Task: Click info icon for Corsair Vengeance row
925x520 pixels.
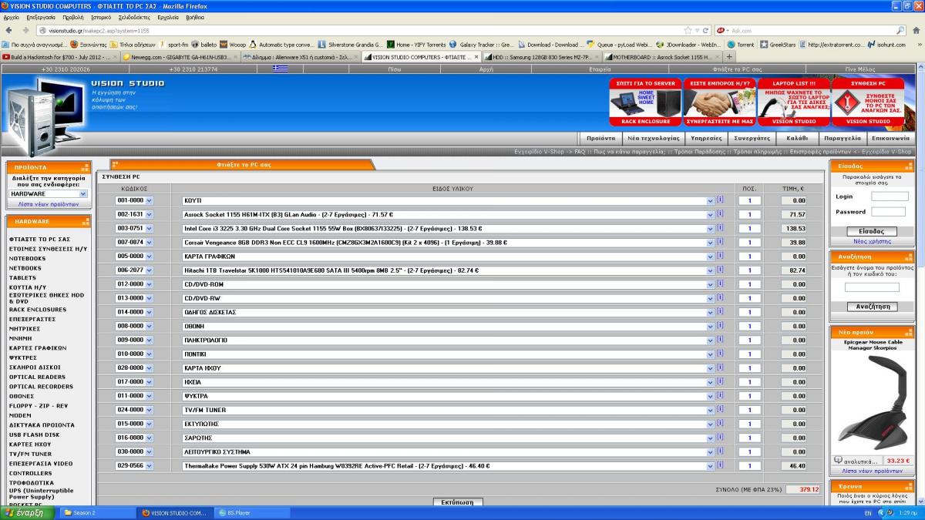Action: (720, 242)
